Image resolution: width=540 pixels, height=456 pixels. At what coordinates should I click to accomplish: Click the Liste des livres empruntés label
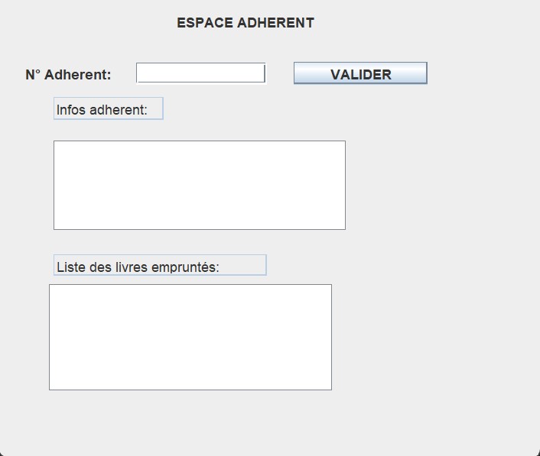160,266
